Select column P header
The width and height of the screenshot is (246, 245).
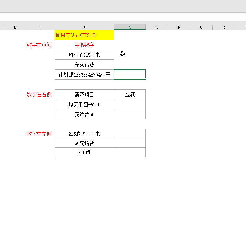179,27
